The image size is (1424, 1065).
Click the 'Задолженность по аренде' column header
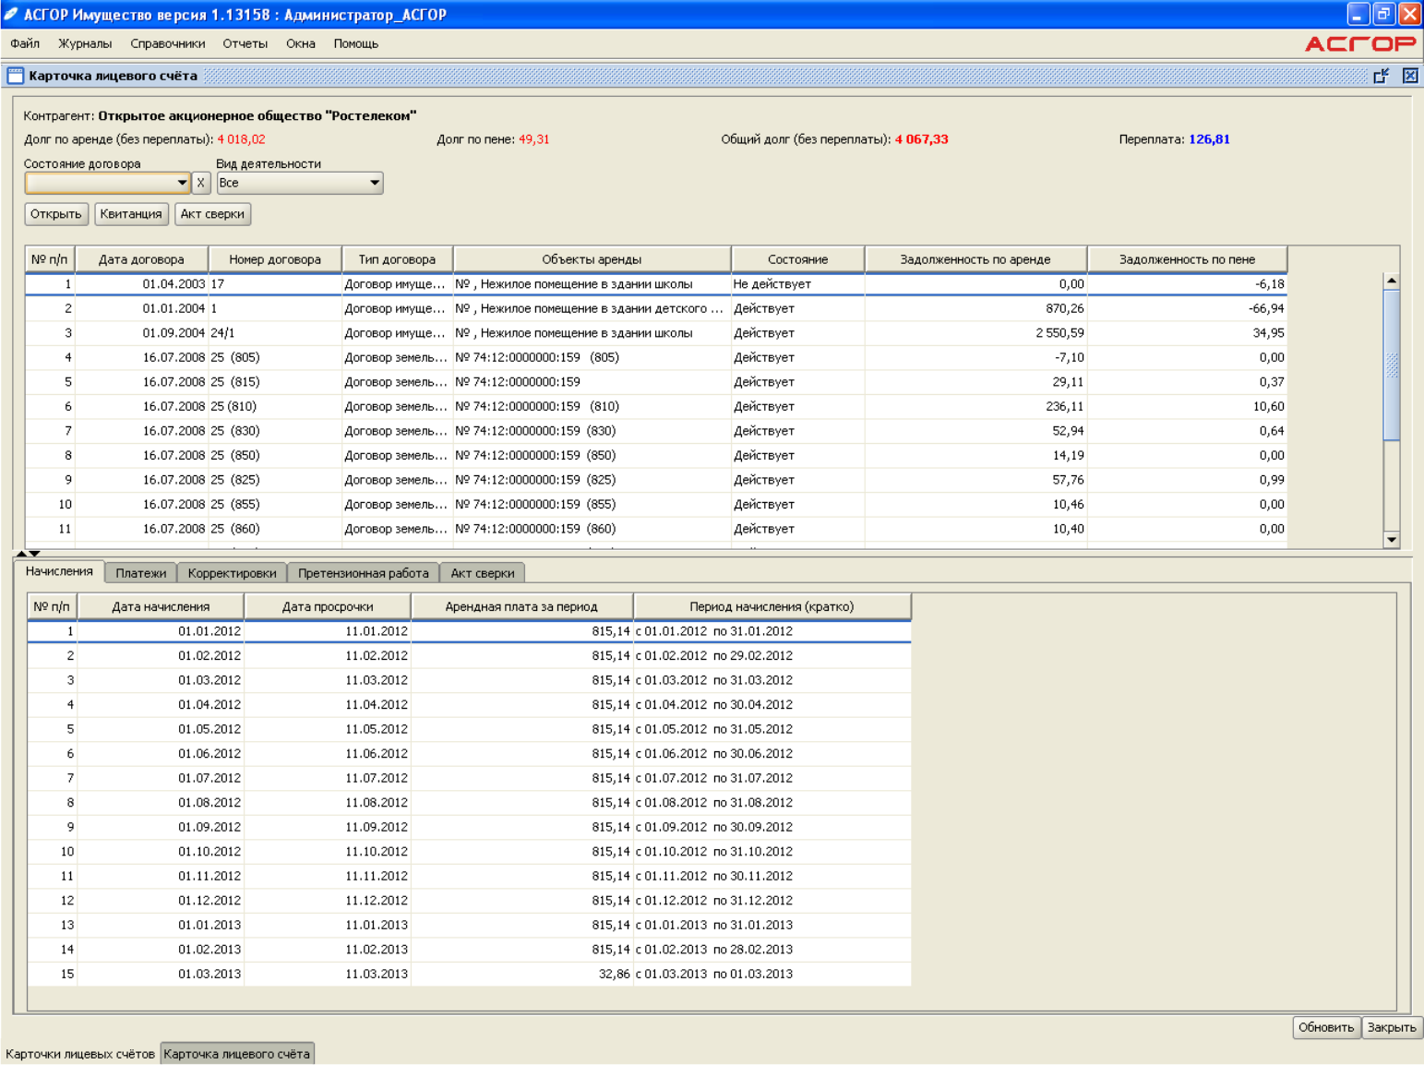pos(975,259)
